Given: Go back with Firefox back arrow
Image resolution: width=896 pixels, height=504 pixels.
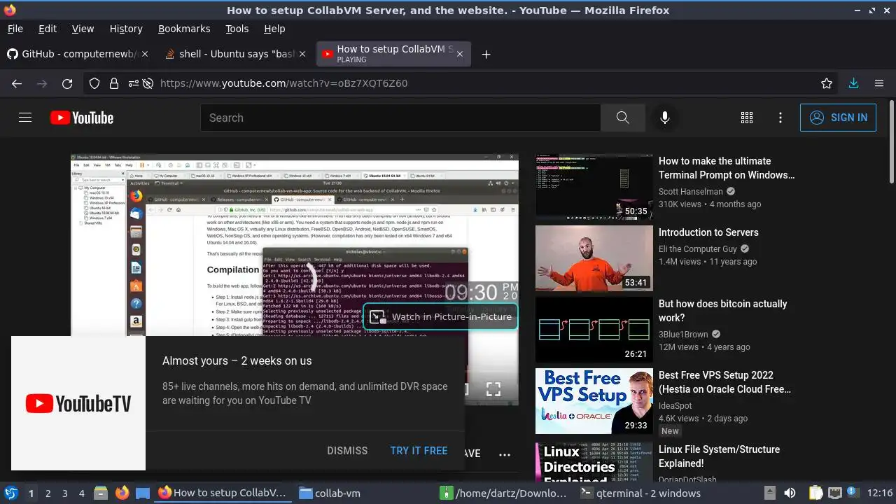Looking at the screenshot, I should pos(17,83).
